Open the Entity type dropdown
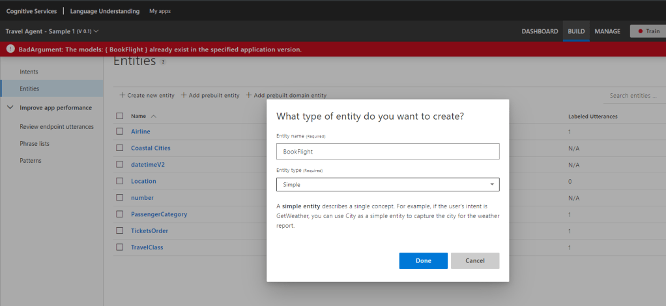The height and width of the screenshot is (306, 666). [x=388, y=185]
